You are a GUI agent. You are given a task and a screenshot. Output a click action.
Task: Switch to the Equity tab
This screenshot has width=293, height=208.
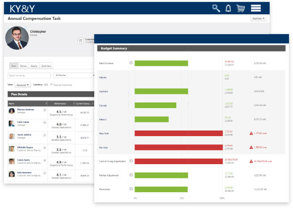pos(34,66)
